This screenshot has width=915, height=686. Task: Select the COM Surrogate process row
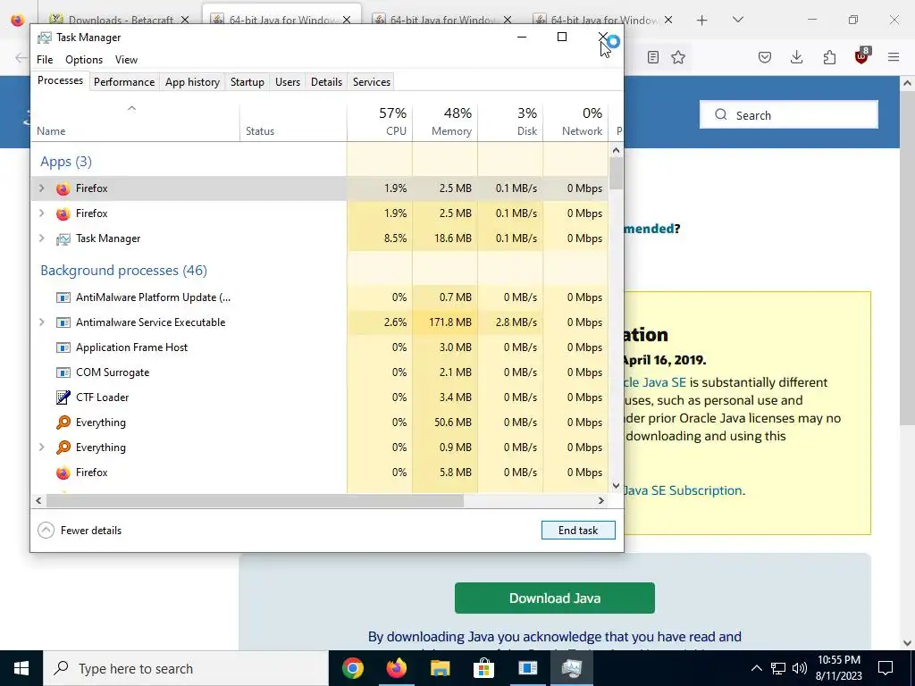click(x=320, y=372)
